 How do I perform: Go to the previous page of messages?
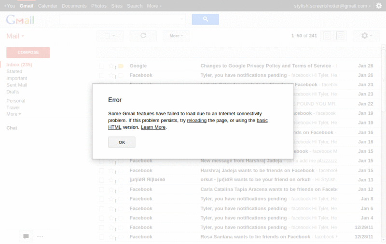pyautogui.click(x=327, y=36)
